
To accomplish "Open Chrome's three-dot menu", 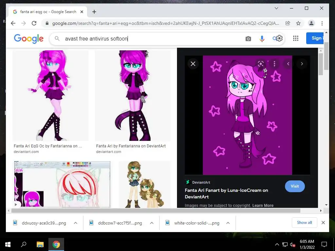I will [x=322, y=23].
